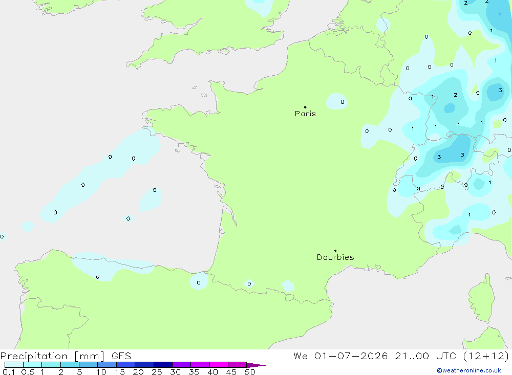This screenshot has width=512, height=375.
Task: Click the Precipitation [mm] title text
Action: [52, 356]
